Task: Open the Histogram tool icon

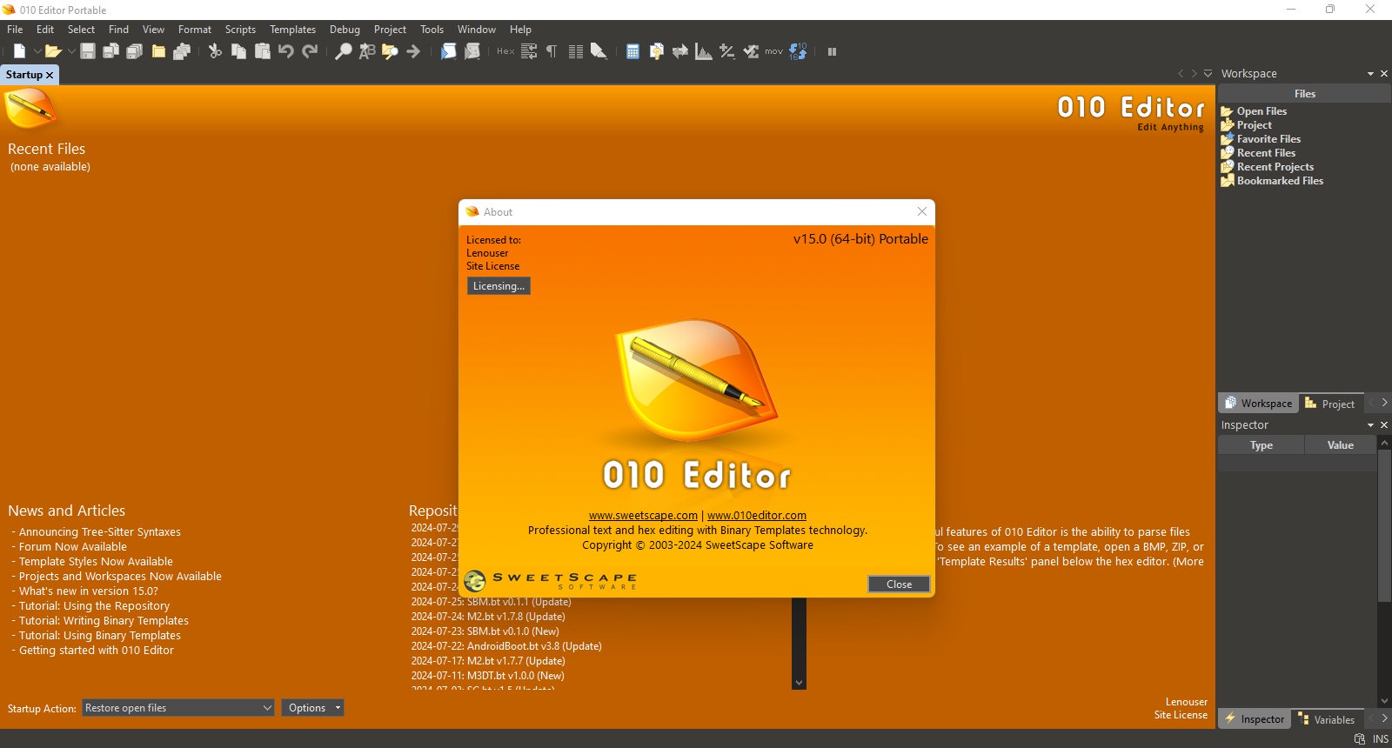Action: (703, 51)
